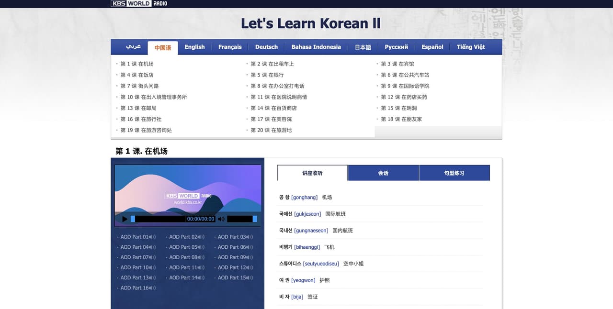Click the vocabulary entry 국제선 [gukjeseon]
The image size is (613, 309).
point(312,214)
